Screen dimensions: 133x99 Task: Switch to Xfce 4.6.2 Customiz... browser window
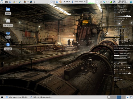click(x=41, y=97)
